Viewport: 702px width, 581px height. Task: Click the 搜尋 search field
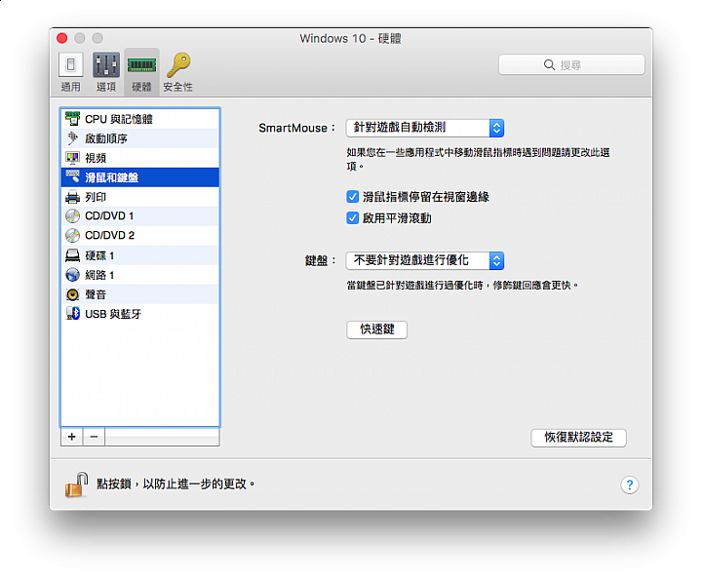tap(571, 65)
